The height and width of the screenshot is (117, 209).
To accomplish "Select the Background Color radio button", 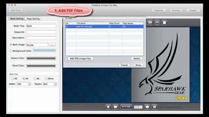I will pos(11,51).
